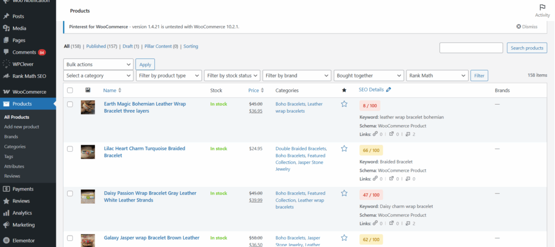Expand the Select a category dropdown
The width and height of the screenshot is (555, 247).
point(98,76)
